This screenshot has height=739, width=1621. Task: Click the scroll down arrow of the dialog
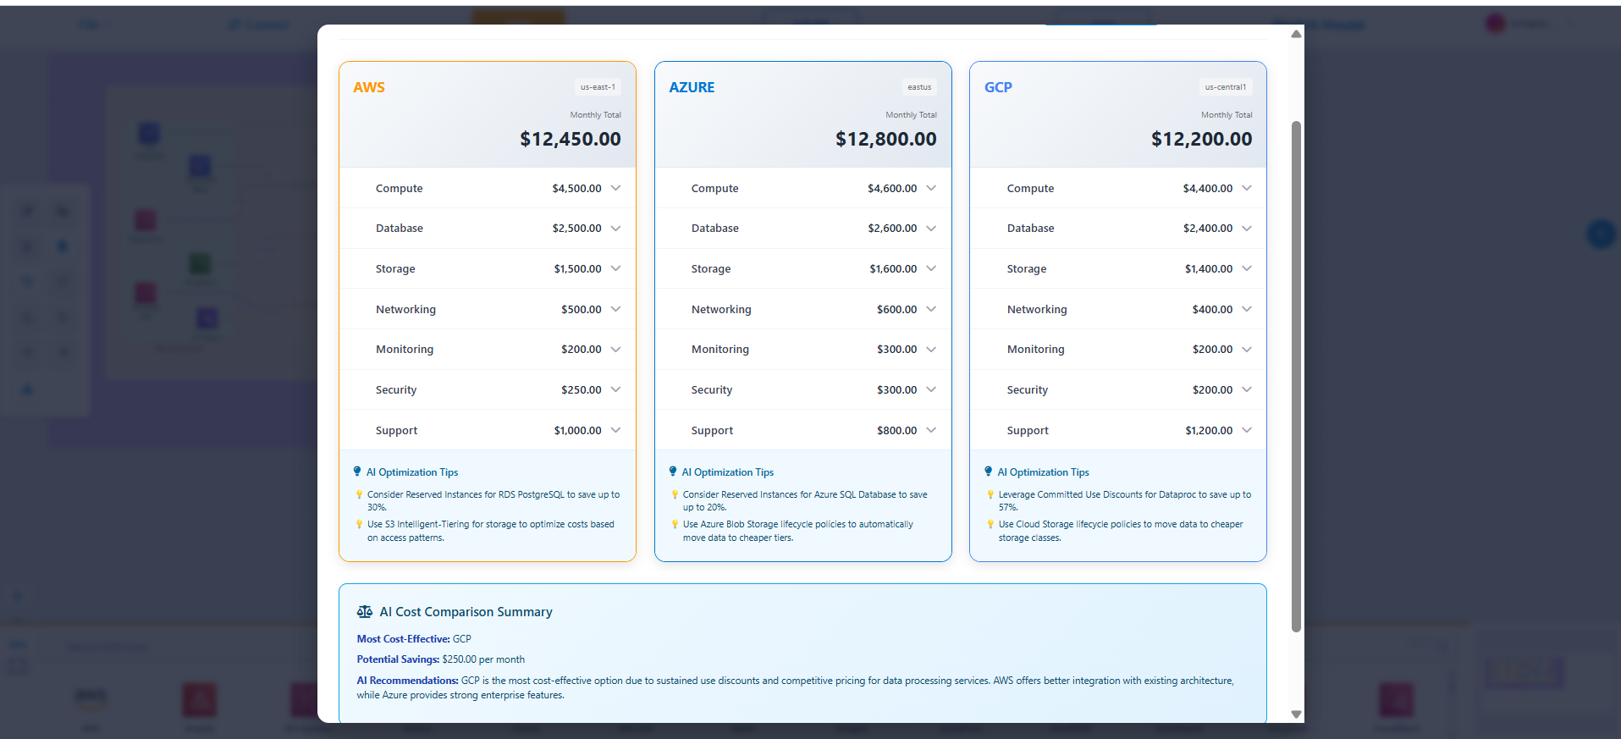[x=1296, y=714]
